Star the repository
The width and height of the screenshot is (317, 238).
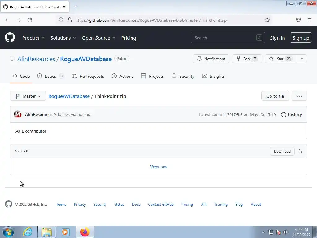(x=281, y=59)
